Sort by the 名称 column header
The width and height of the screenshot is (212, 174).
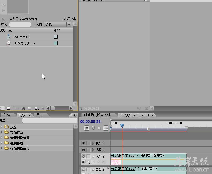click(x=26, y=31)
